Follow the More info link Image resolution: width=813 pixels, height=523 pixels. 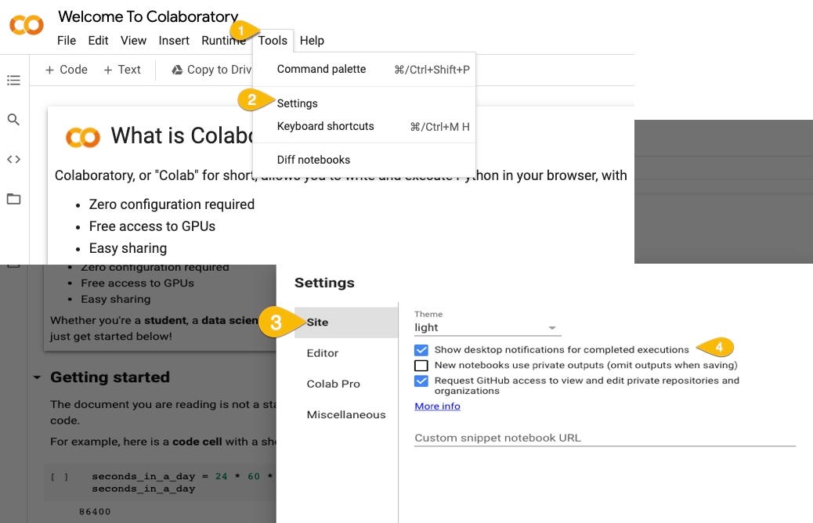(x=437, y=406)
